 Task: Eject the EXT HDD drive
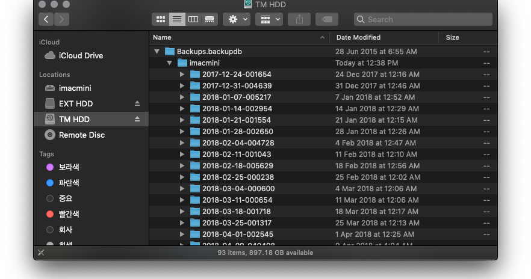tap(137, 103)
